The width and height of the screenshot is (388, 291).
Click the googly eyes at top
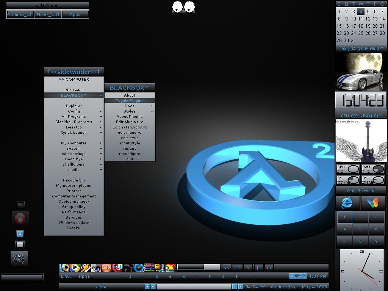click(x=184, y=7)
